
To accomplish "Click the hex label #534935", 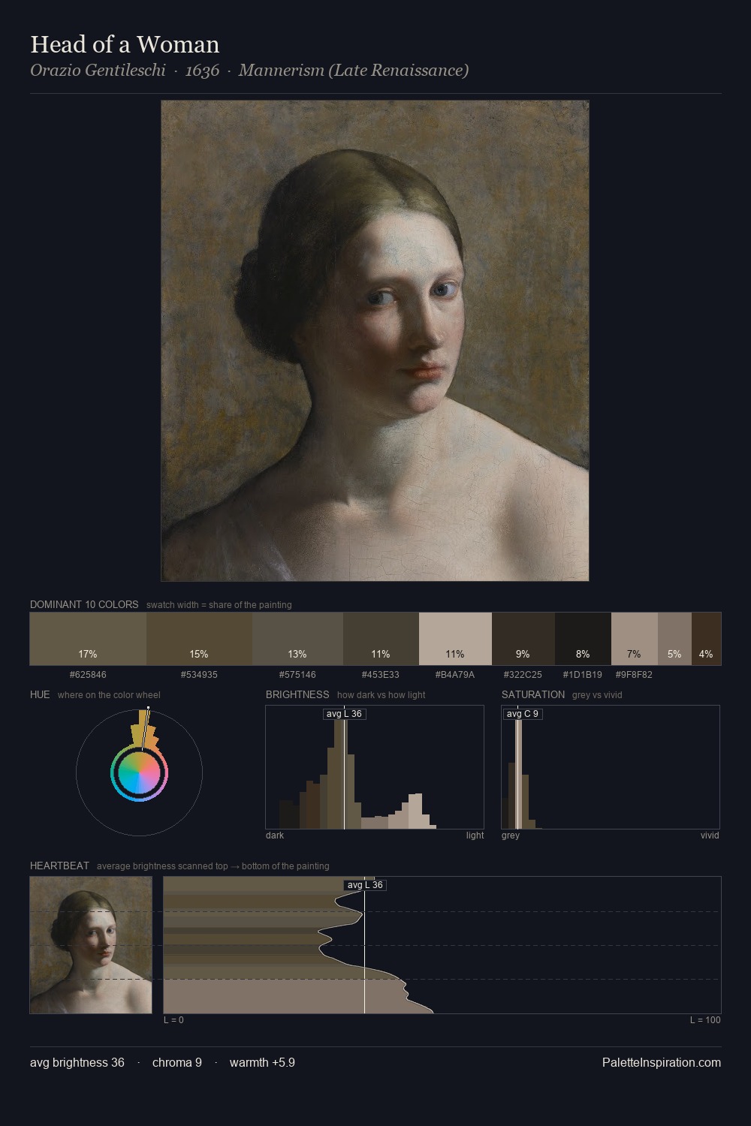I will pyautogui.click(x=199, y=675).
